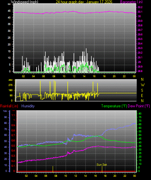This screenshot has width=151, height=180.
Task: Click the 75 temperature axis value
Action: [x=140, y=117]
